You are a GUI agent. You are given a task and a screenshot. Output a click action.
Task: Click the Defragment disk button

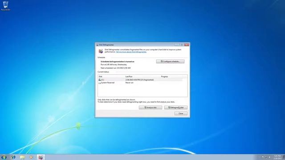pos(176,108)
